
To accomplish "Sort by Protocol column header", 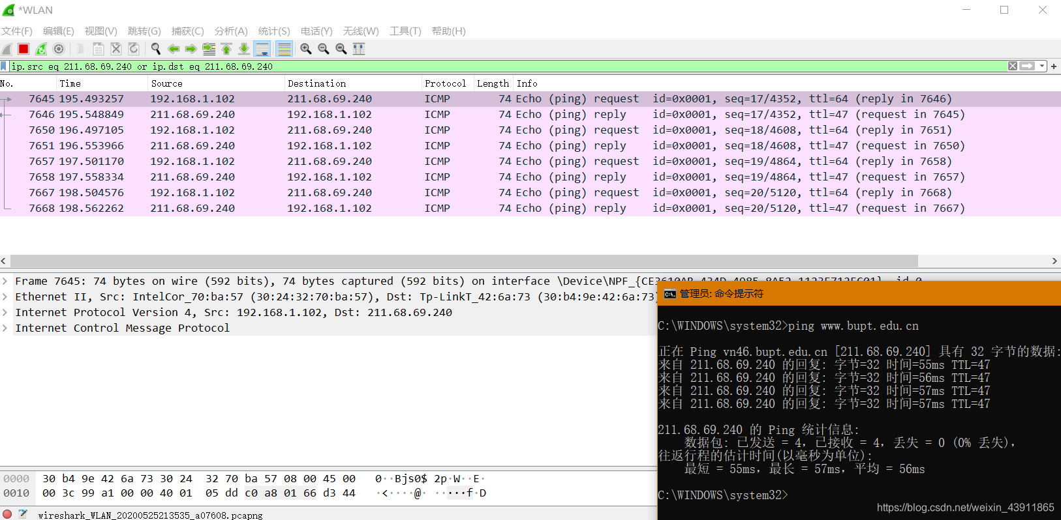I will point(448,83).
